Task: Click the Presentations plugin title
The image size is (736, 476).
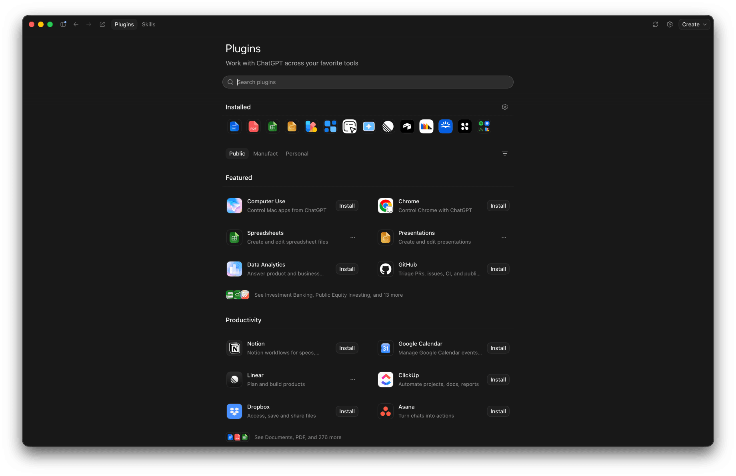Action: point(416,233)
